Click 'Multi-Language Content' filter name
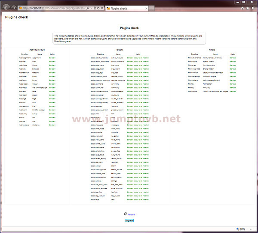The width and height of the screenshot is (258, 233). tap(211, 80)
